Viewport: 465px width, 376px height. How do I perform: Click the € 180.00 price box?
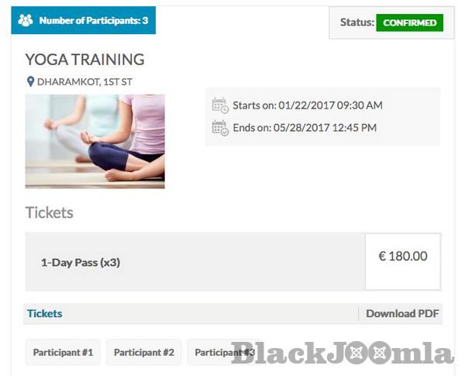pyautogui.click(x=403, y=261)
